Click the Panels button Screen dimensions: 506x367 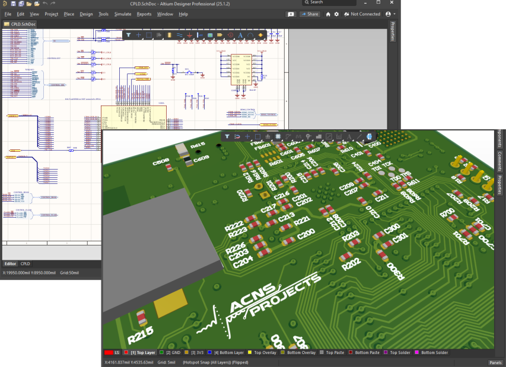495,362
